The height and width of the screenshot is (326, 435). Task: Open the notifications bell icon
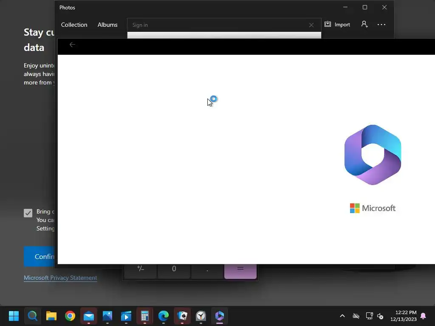(x=424, y=316)
